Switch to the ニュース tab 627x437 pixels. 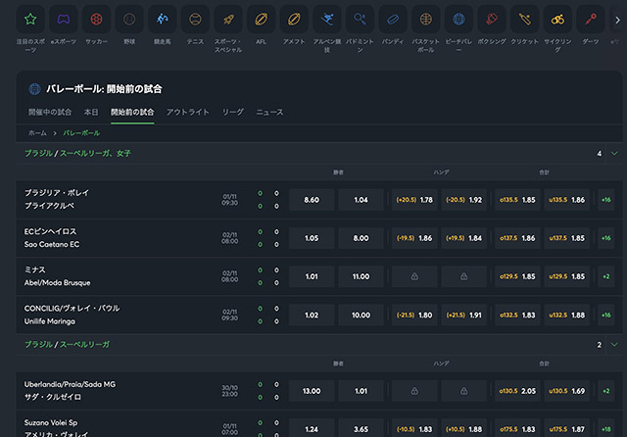click(269, 113)
